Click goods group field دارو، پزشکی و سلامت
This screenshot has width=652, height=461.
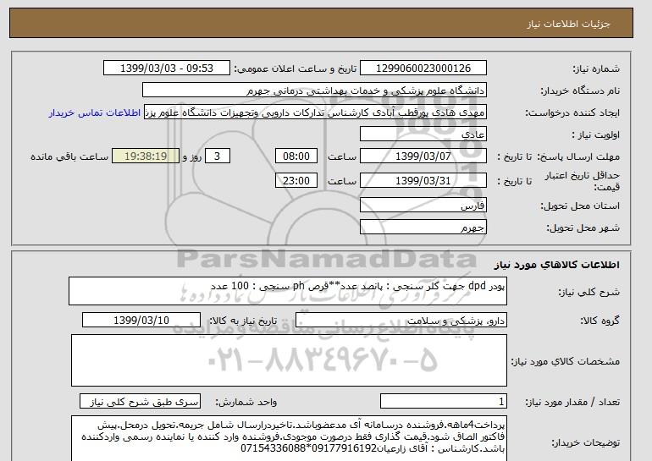(x=401, y=321)
